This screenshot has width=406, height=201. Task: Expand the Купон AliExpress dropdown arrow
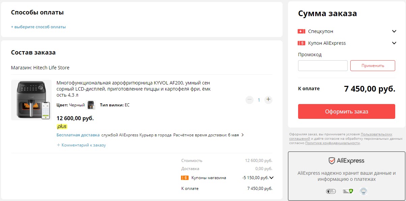[x=394, y=43]
